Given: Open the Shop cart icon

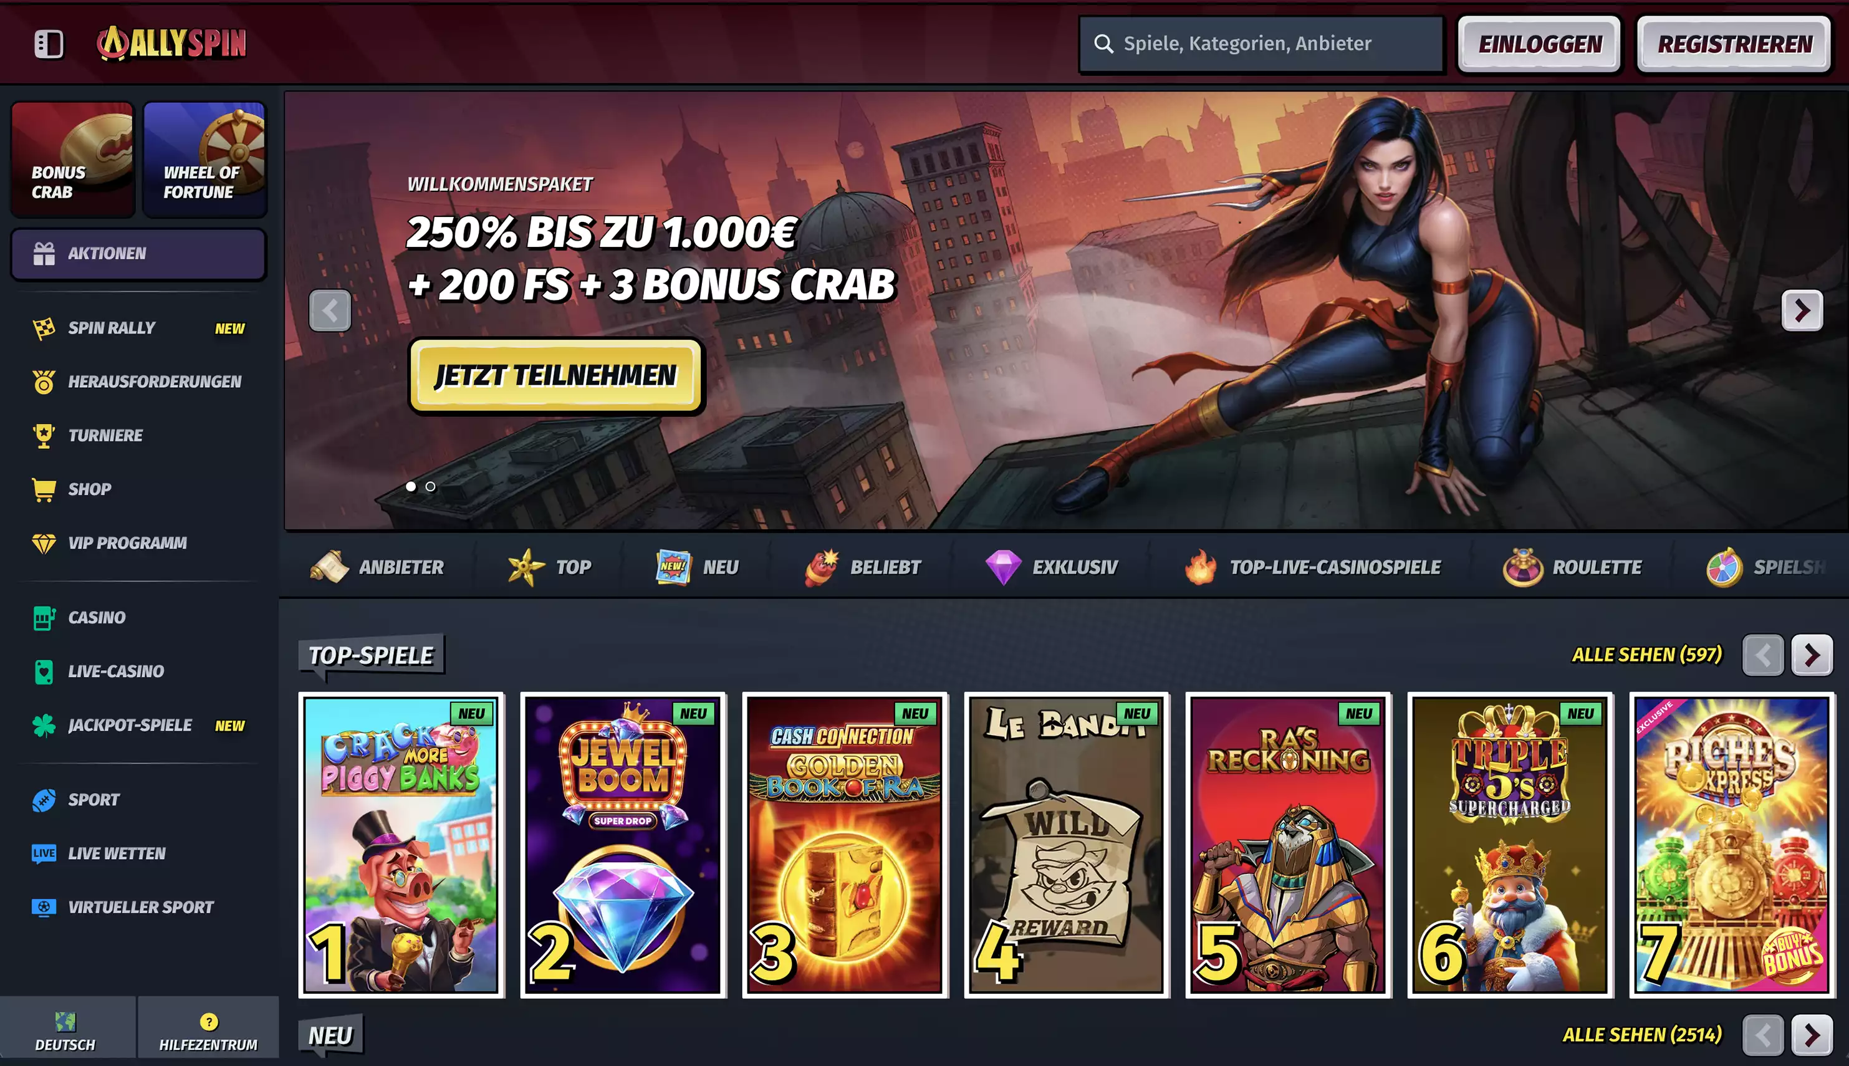Looking at the screenshot, I should 44,489.
